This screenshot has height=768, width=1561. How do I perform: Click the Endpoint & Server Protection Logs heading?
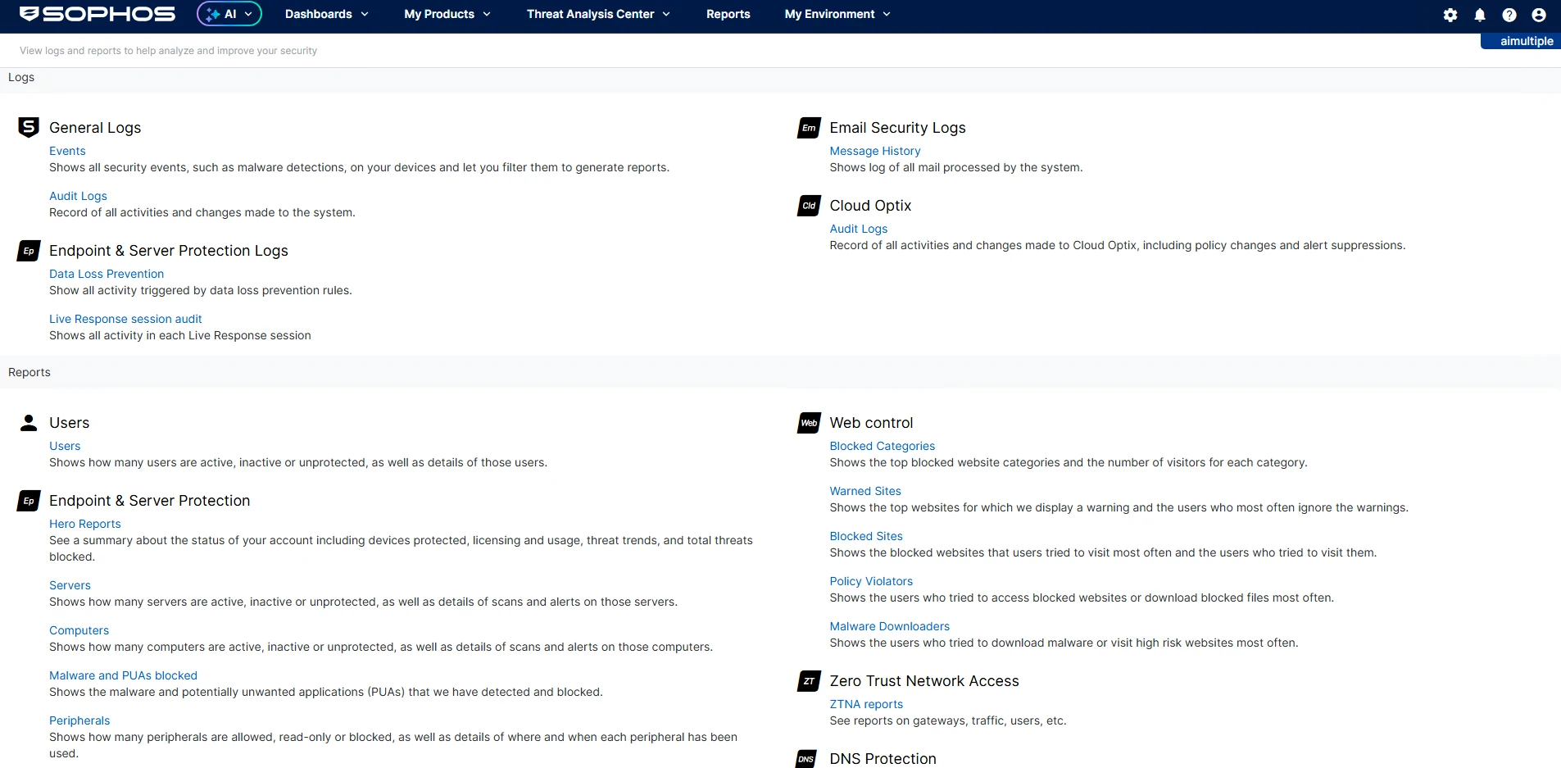(x=169, y=251)
